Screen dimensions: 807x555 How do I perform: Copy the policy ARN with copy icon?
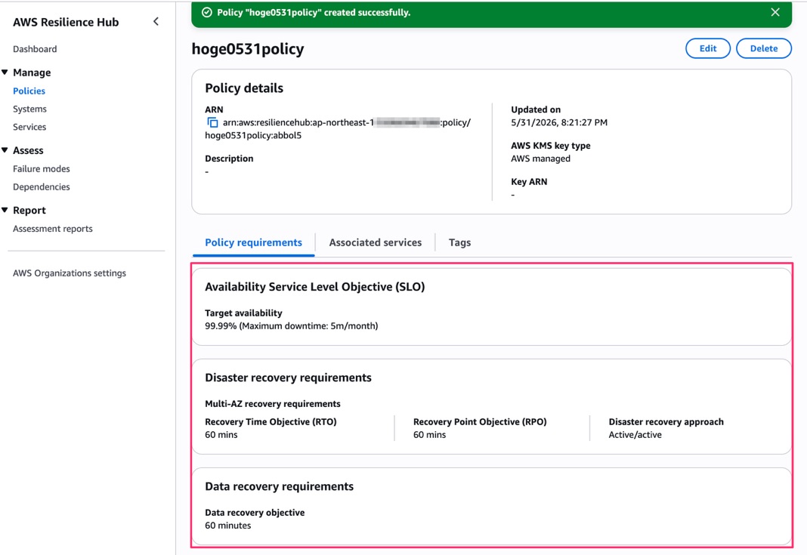tap(212, 122)
